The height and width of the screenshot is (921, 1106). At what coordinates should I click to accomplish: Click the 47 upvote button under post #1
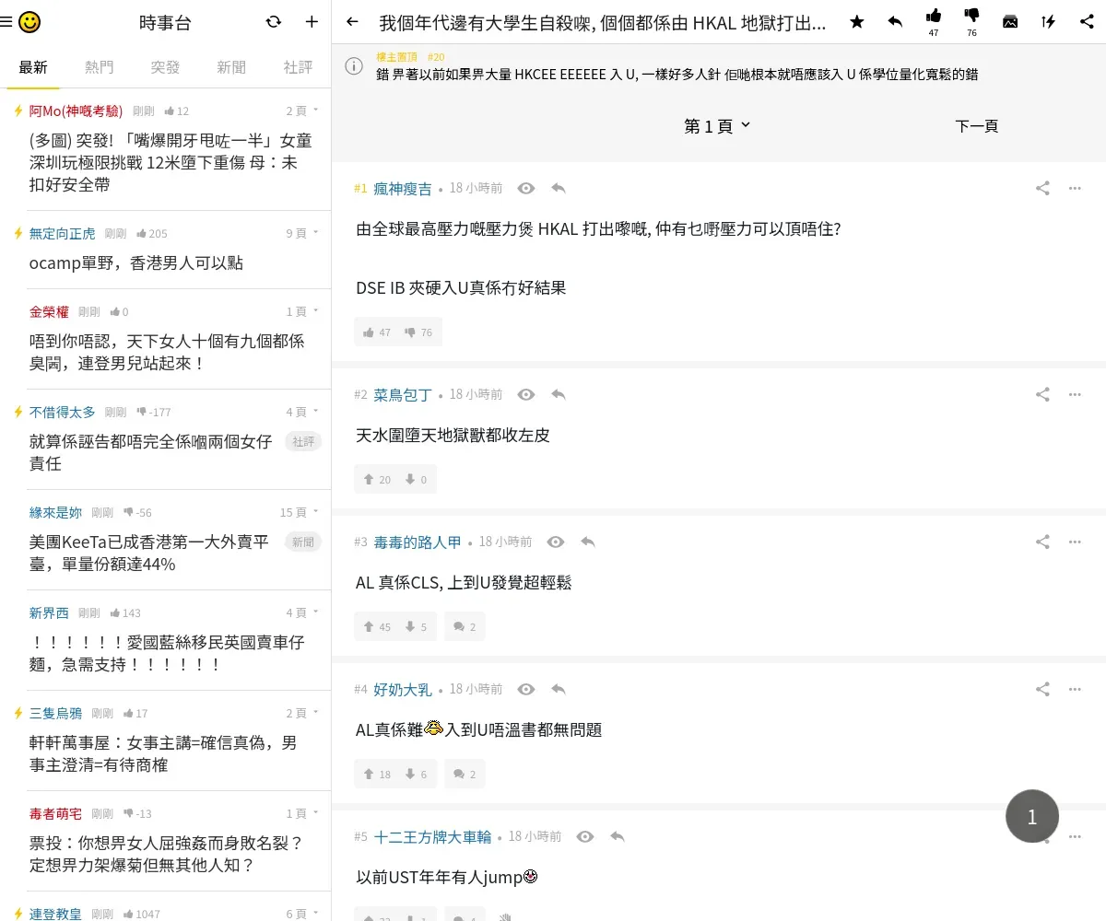[x=377, y=332]
